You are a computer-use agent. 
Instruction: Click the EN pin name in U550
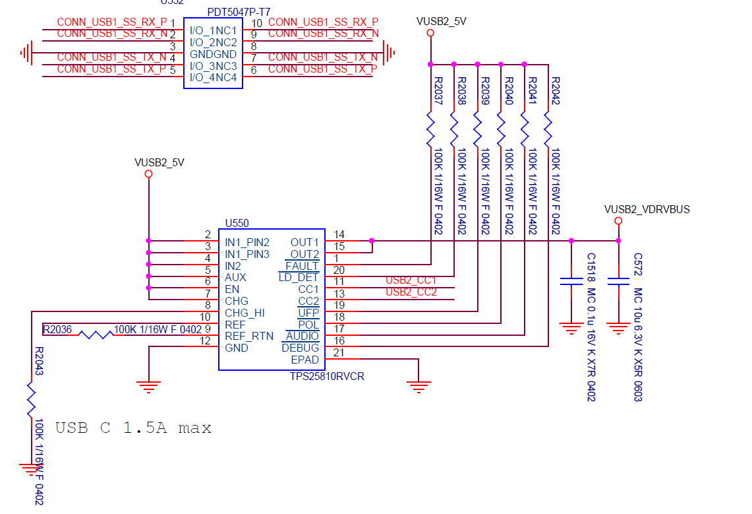click(232, 290)
